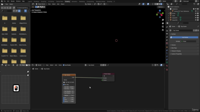Click New button in image editor

[x=22, y=65]
